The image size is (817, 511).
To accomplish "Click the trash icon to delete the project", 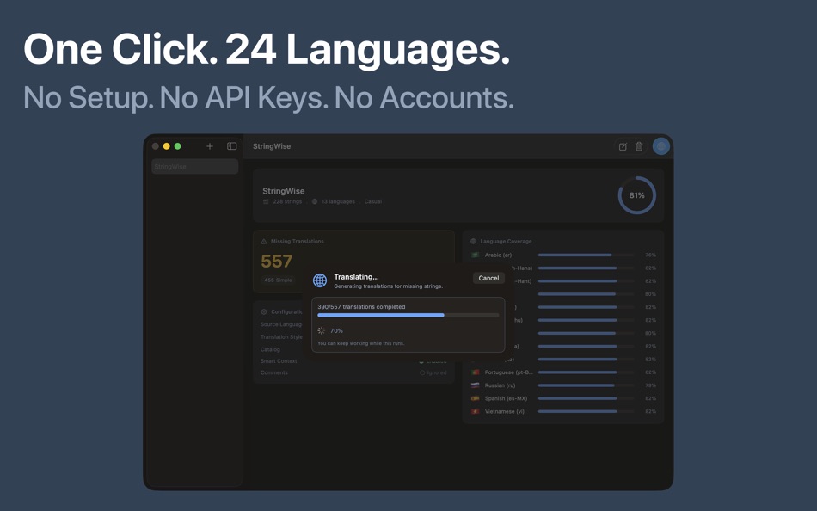I will click(x=639, y=146).
